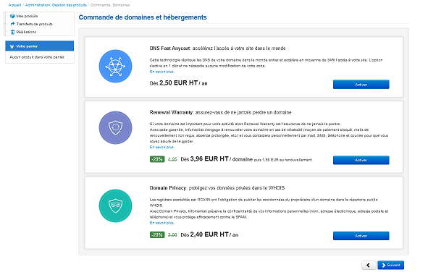Select the Votre panier header
This screenshot has width=428, height=280.
pos(40,46)
